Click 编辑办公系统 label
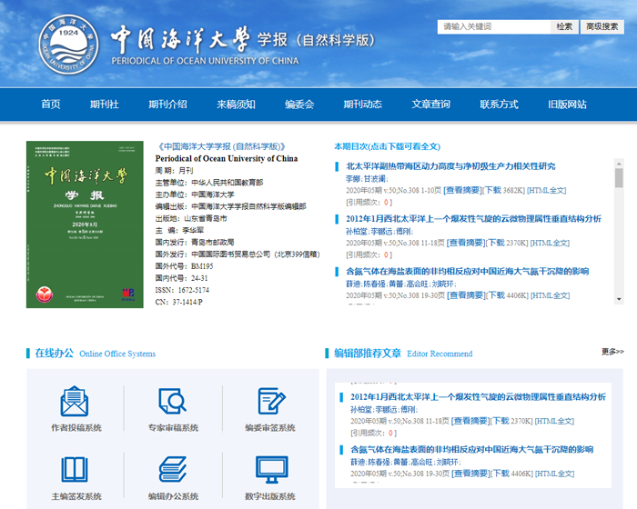The width and height of the screenshot is (637, 509). point(173,496)
